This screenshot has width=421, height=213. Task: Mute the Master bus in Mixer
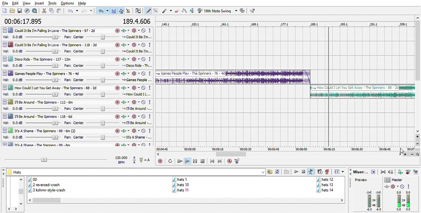click(402, 187)
